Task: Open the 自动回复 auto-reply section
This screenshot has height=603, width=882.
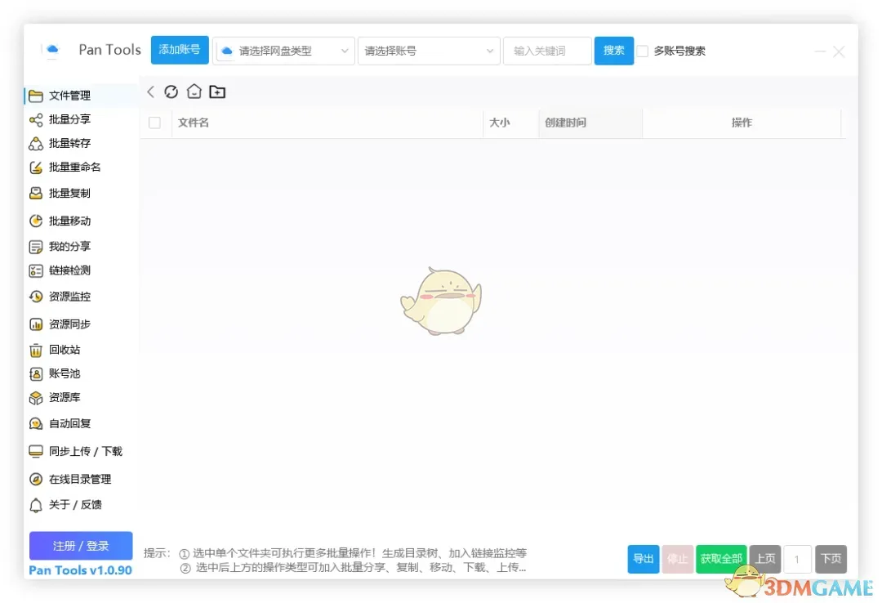Action: point(68,423)
